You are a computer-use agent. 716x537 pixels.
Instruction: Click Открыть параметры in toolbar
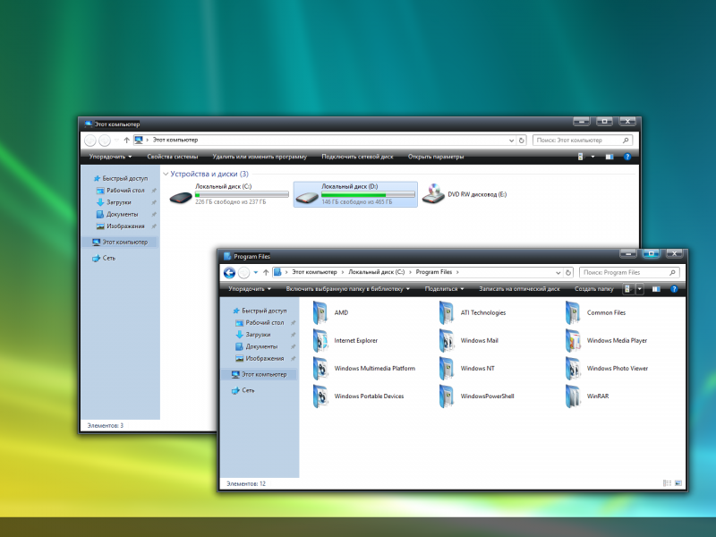(x=436, y=157)
